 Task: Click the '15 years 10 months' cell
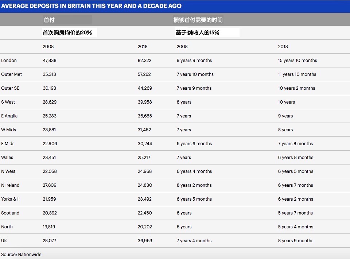coord(297,61)
